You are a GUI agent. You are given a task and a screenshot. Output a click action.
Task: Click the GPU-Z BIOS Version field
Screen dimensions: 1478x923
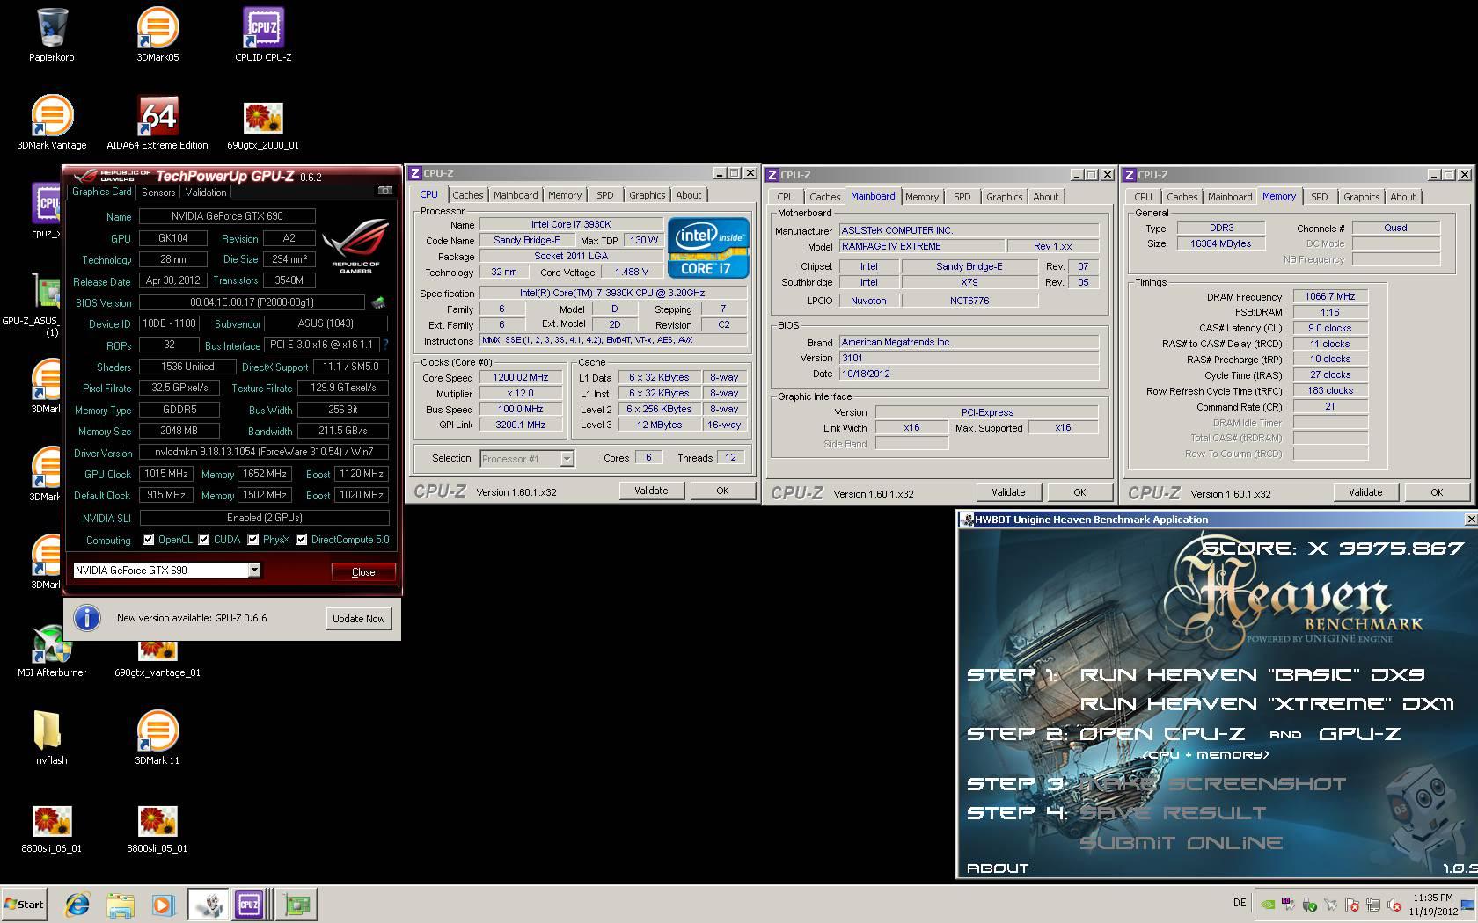pos(252,302)
